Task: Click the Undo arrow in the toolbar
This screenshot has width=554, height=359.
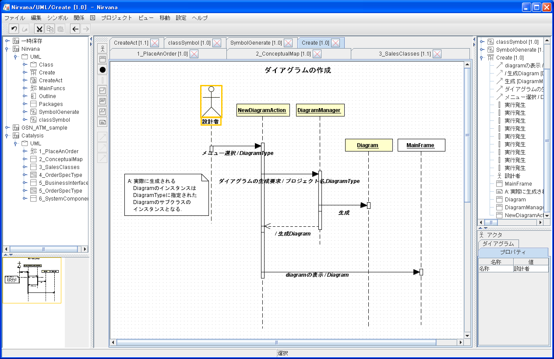Action: (14, 29)
